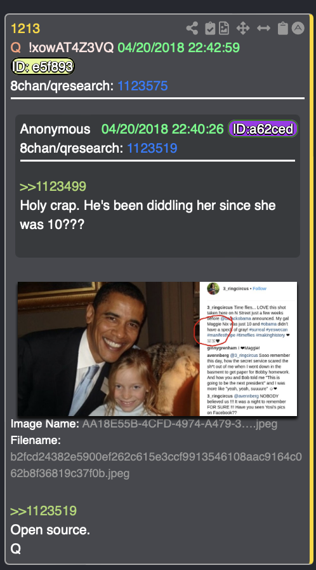This screenshot has height=570, width=316.
Task: Click the plain clipboard icon
Action: coord(282,29)
